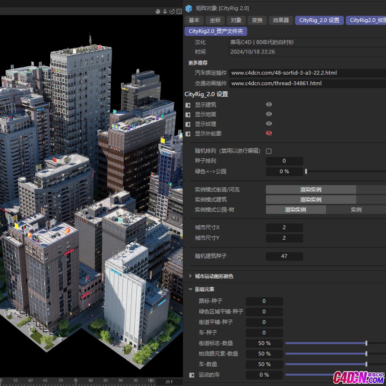Select the CityRig2.0_资产文件夹 tab
Screen dimensions: 386x386
click(x=216, y=31)
